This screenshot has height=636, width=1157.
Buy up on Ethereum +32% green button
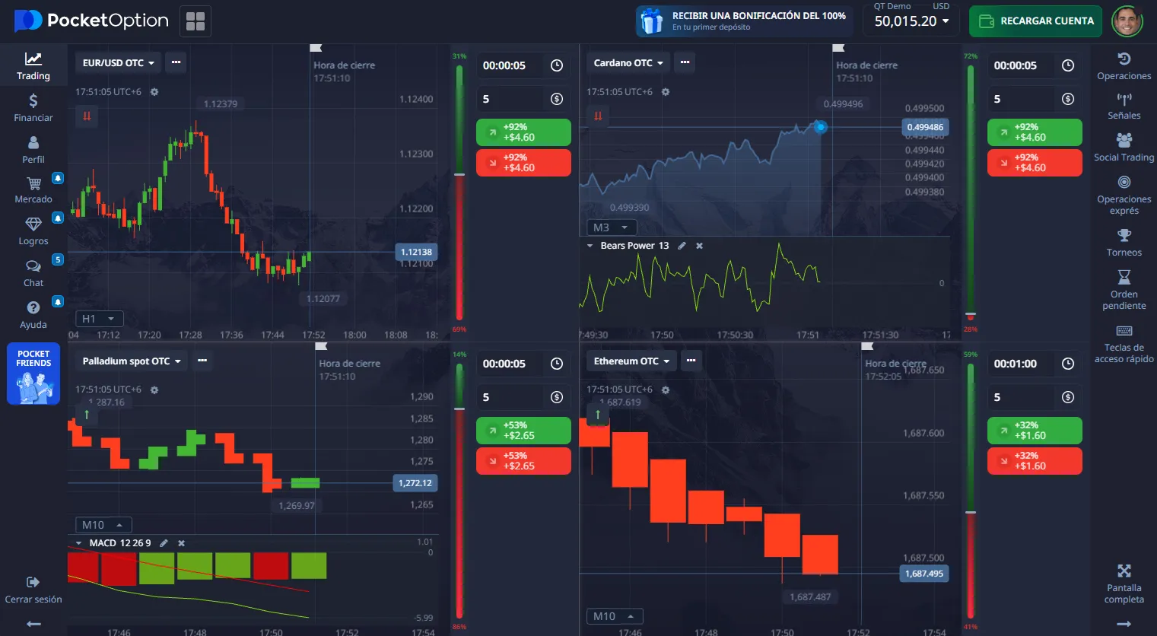pos(1035,431)
